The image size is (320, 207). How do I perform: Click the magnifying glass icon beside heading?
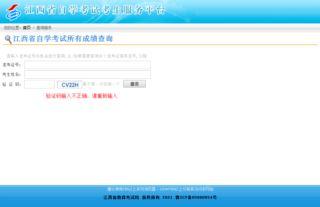click(x=8, y=40)
